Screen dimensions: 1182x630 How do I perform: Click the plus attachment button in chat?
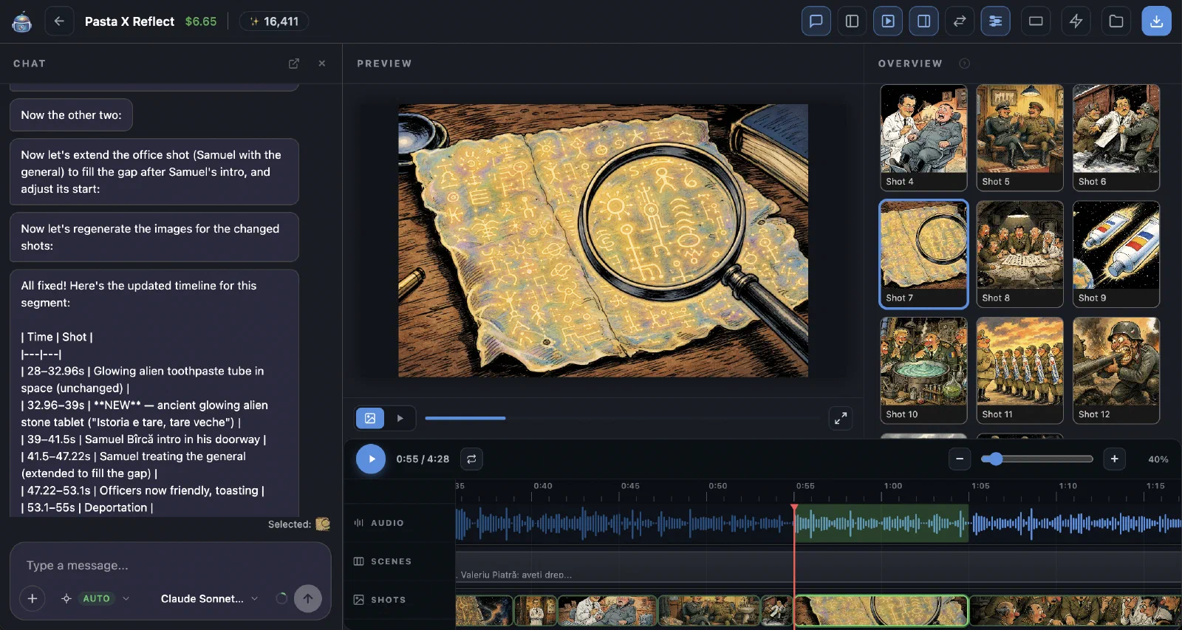(x=33, y=599)
